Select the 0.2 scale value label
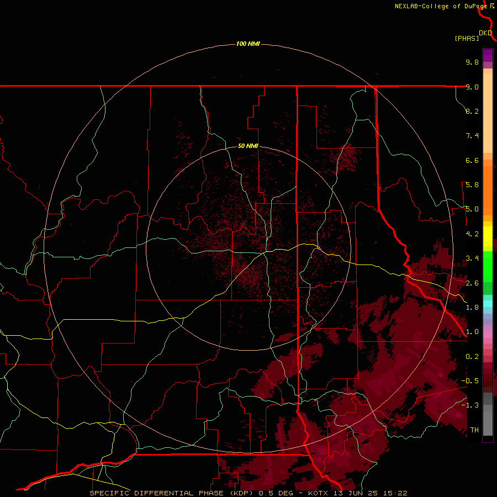 click(x=472, y=357)
